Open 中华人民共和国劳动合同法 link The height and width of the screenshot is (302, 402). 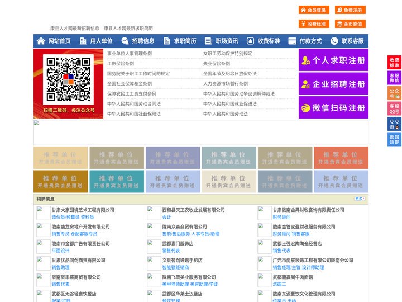pos(134,104)
